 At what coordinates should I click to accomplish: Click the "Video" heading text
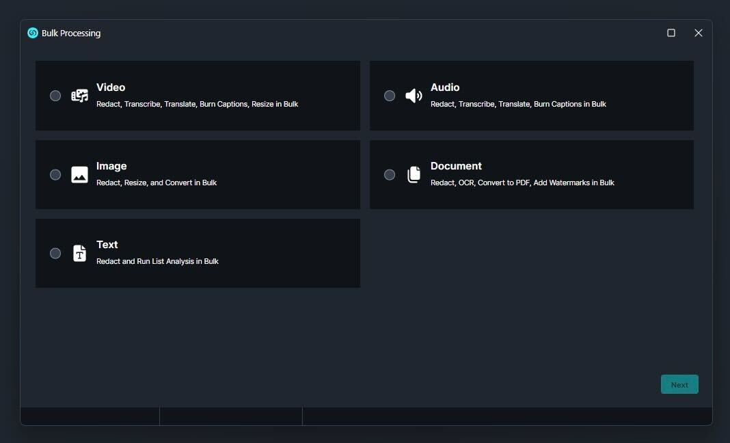pyautogui.click(x=111, y=88)
